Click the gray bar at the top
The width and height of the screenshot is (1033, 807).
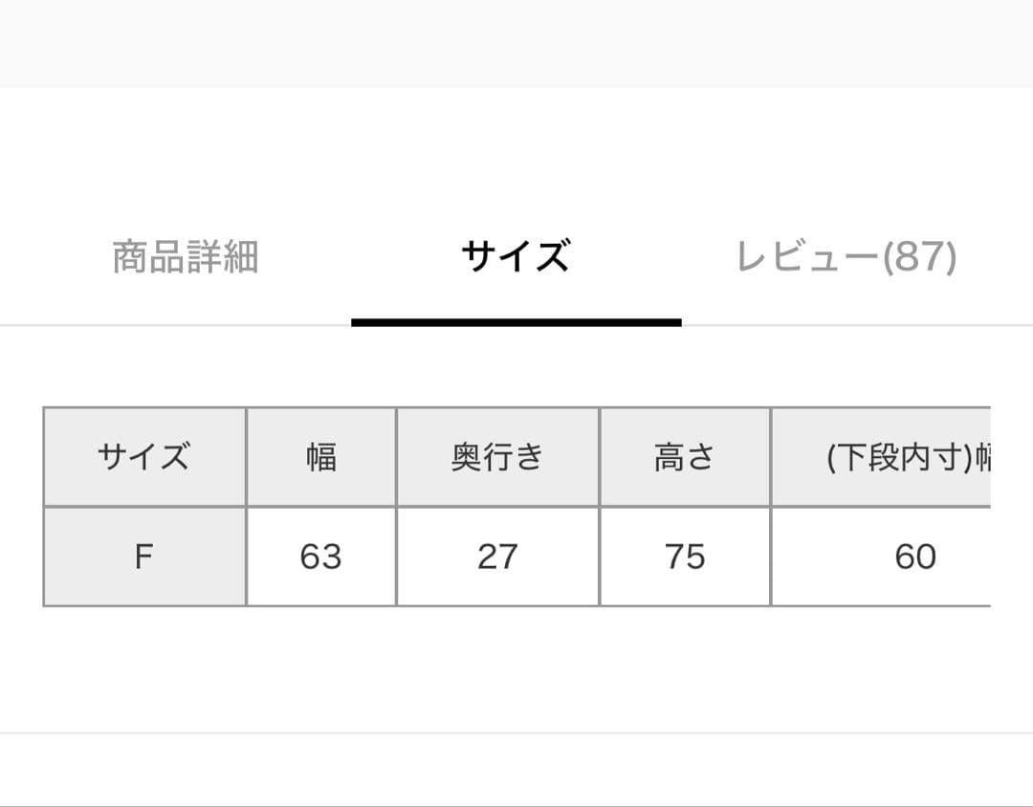click(x=516, y=43)
